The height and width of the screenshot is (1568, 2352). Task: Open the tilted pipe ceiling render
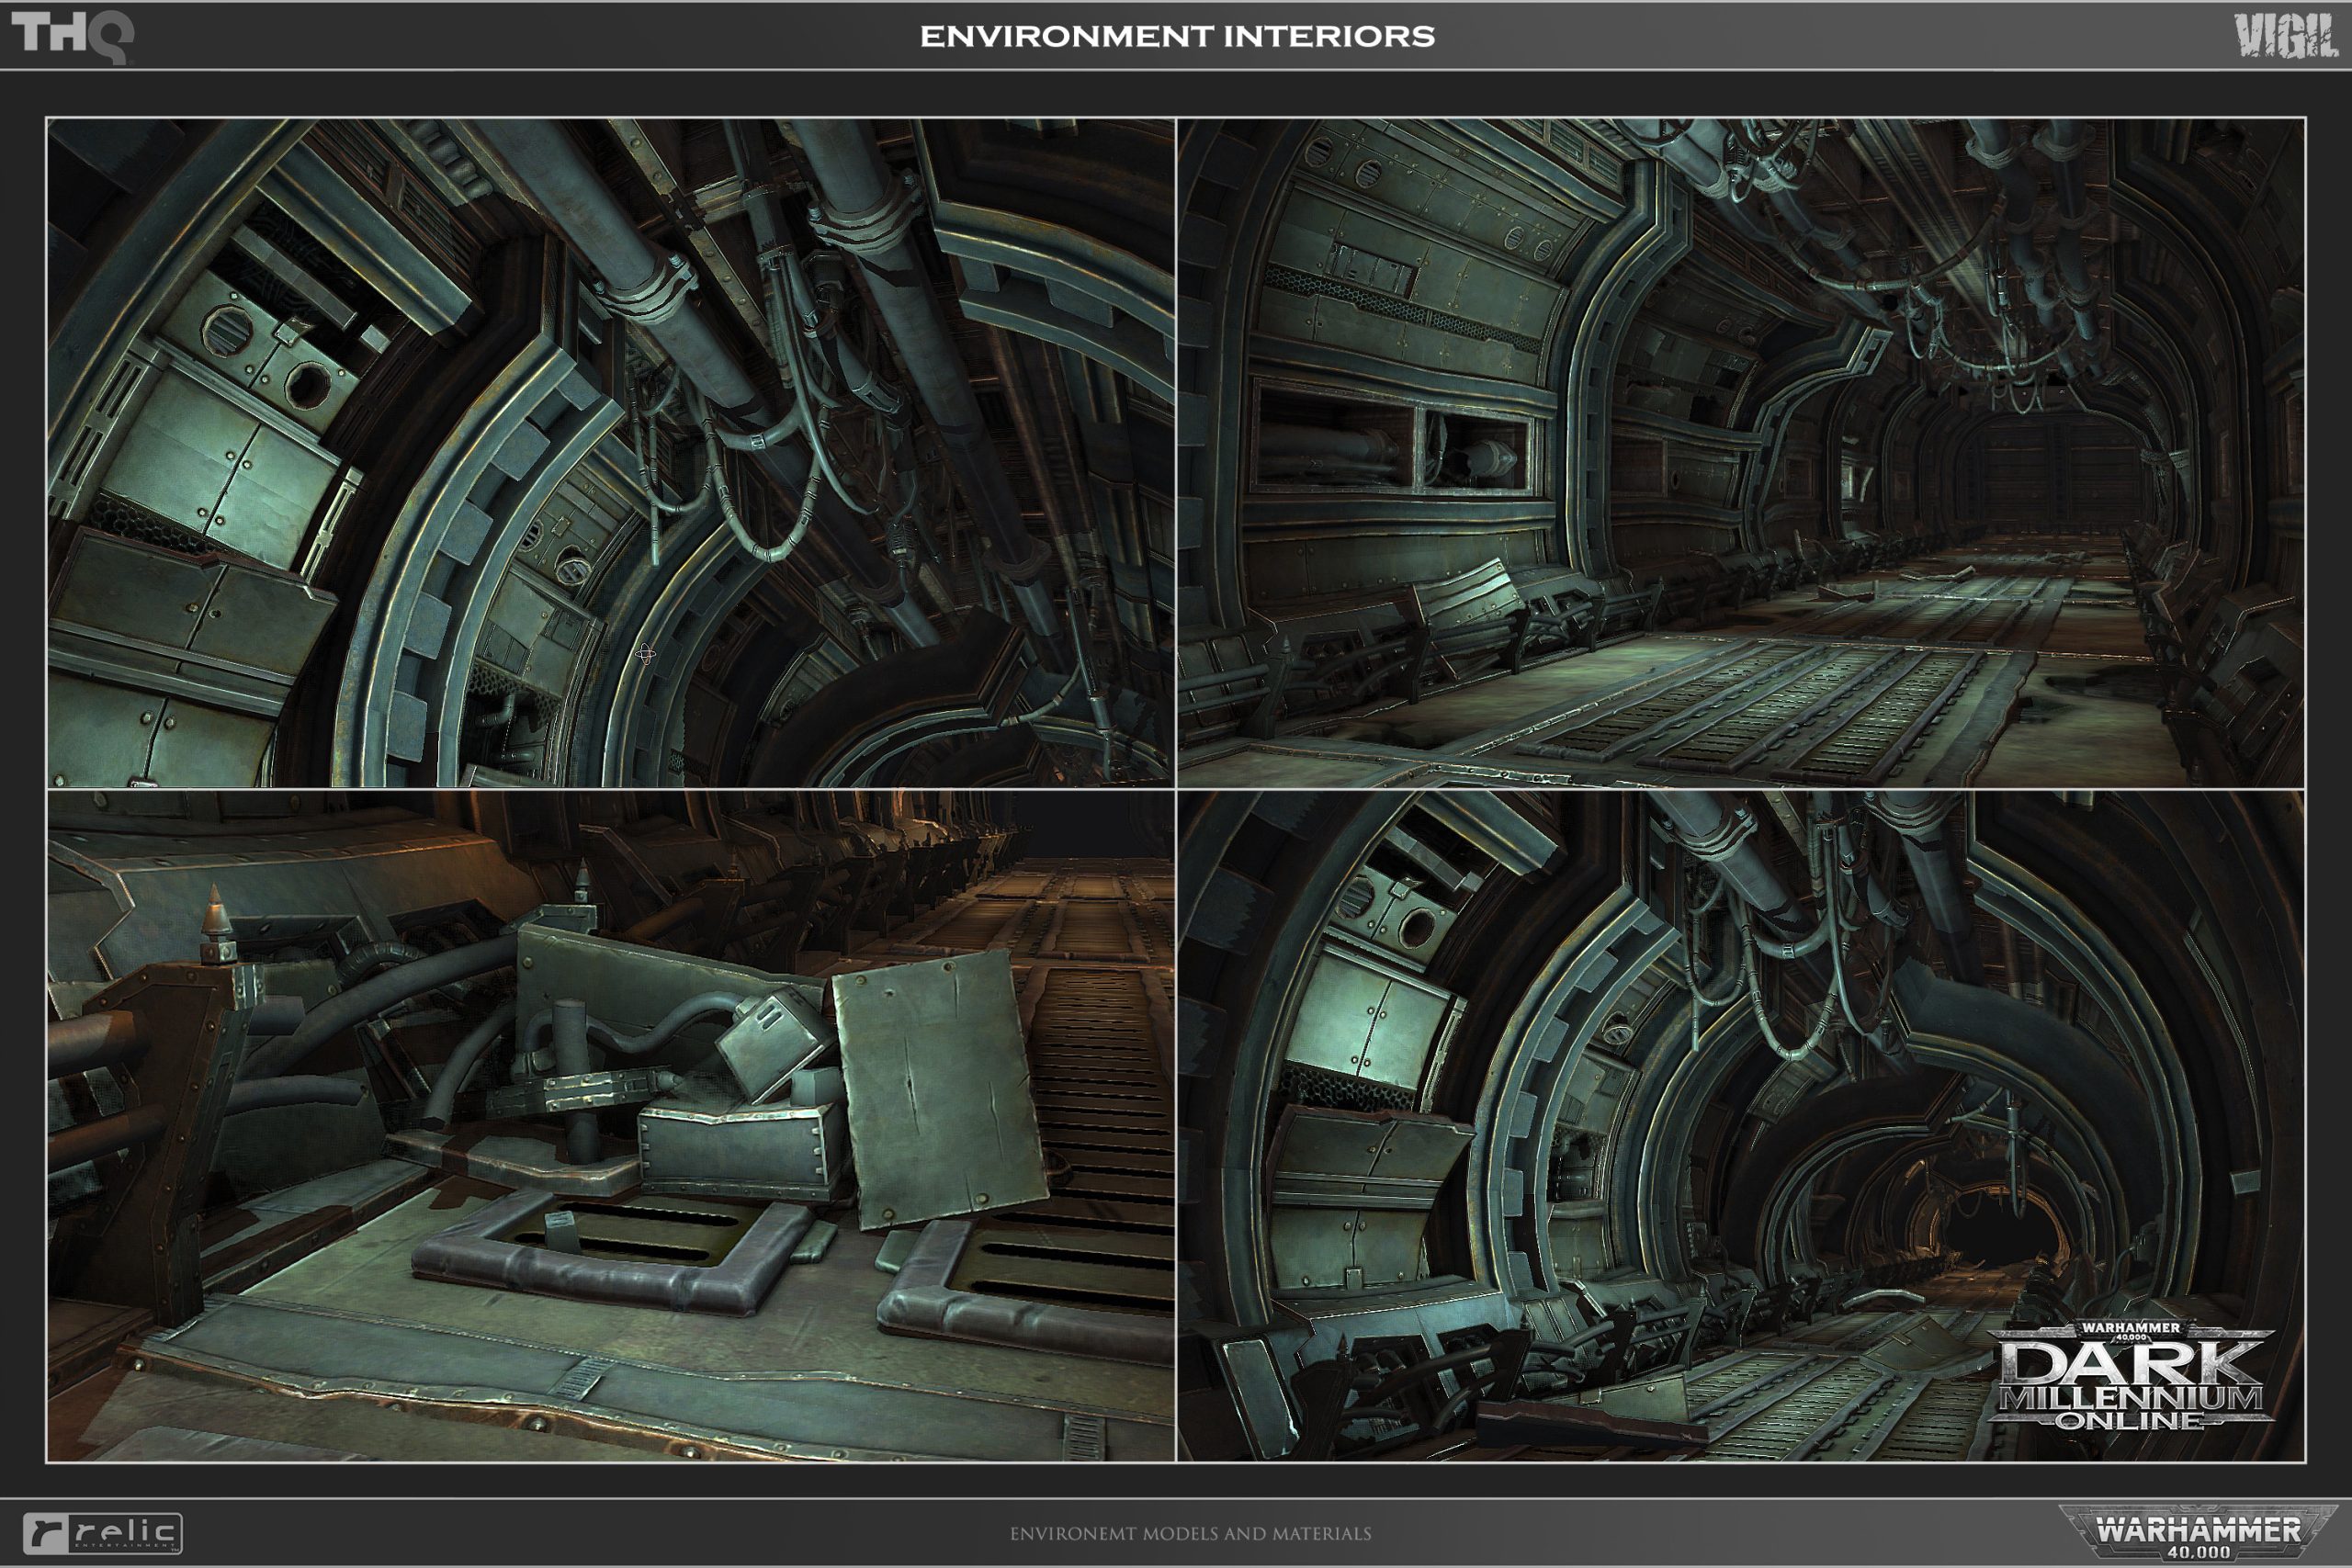coord(611,453)
